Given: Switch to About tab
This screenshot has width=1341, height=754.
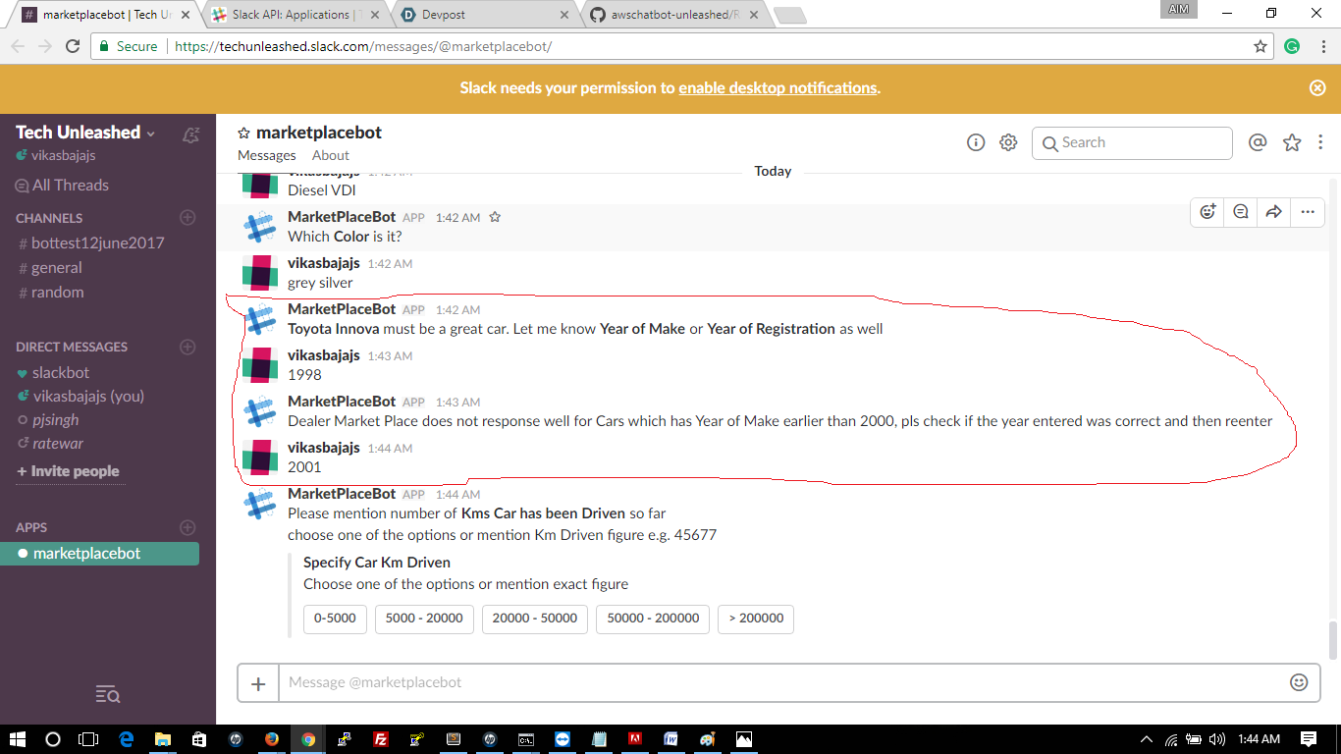Looking at the screenshot, I should point(331,155).
